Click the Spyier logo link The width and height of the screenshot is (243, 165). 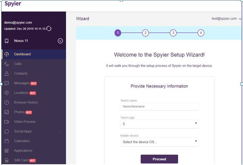(x=13, y=3)
